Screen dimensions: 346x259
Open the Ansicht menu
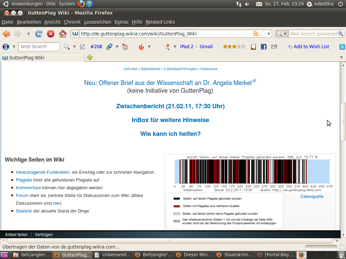coord(52,22)
